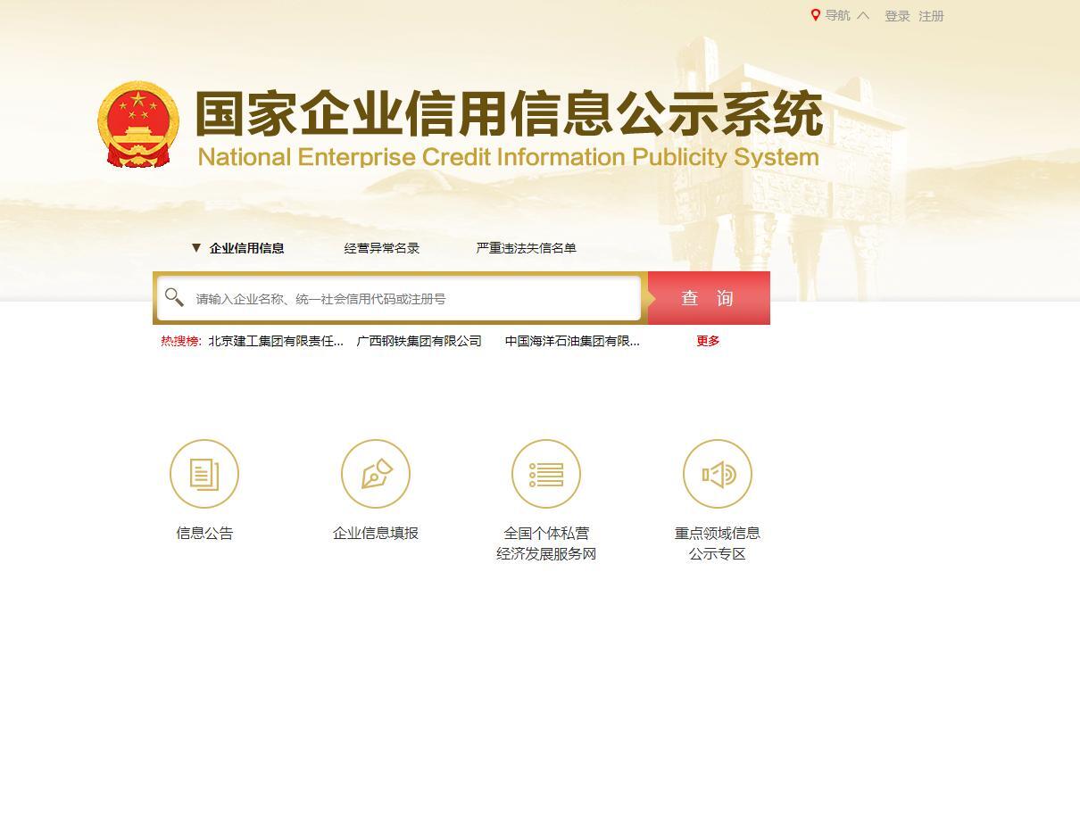Focus the enterprise name search field
The height and width of the screenshot is (821, 1080).
(399, 298)
